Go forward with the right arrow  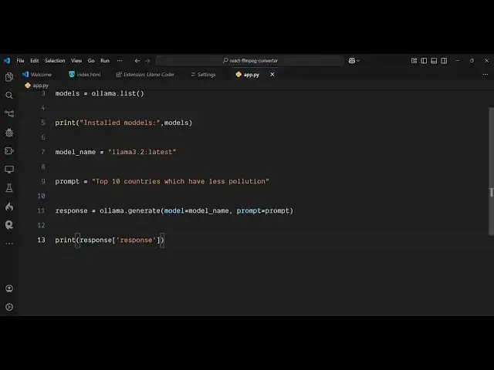[x=147, y=61]
